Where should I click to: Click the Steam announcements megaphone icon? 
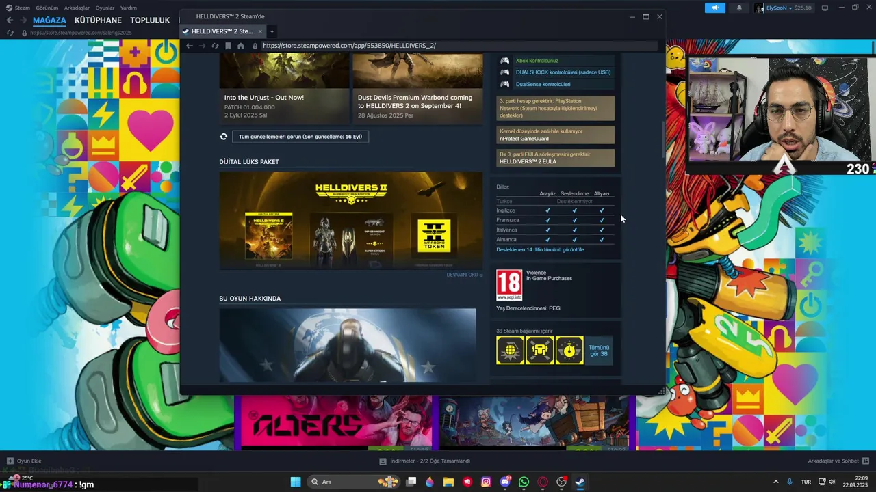tap(714, 8)
